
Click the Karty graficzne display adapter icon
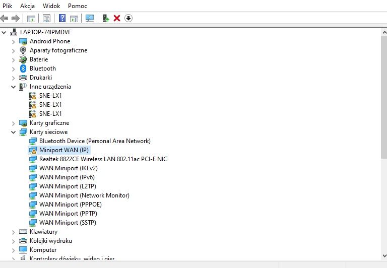click(x=23, y=123)
